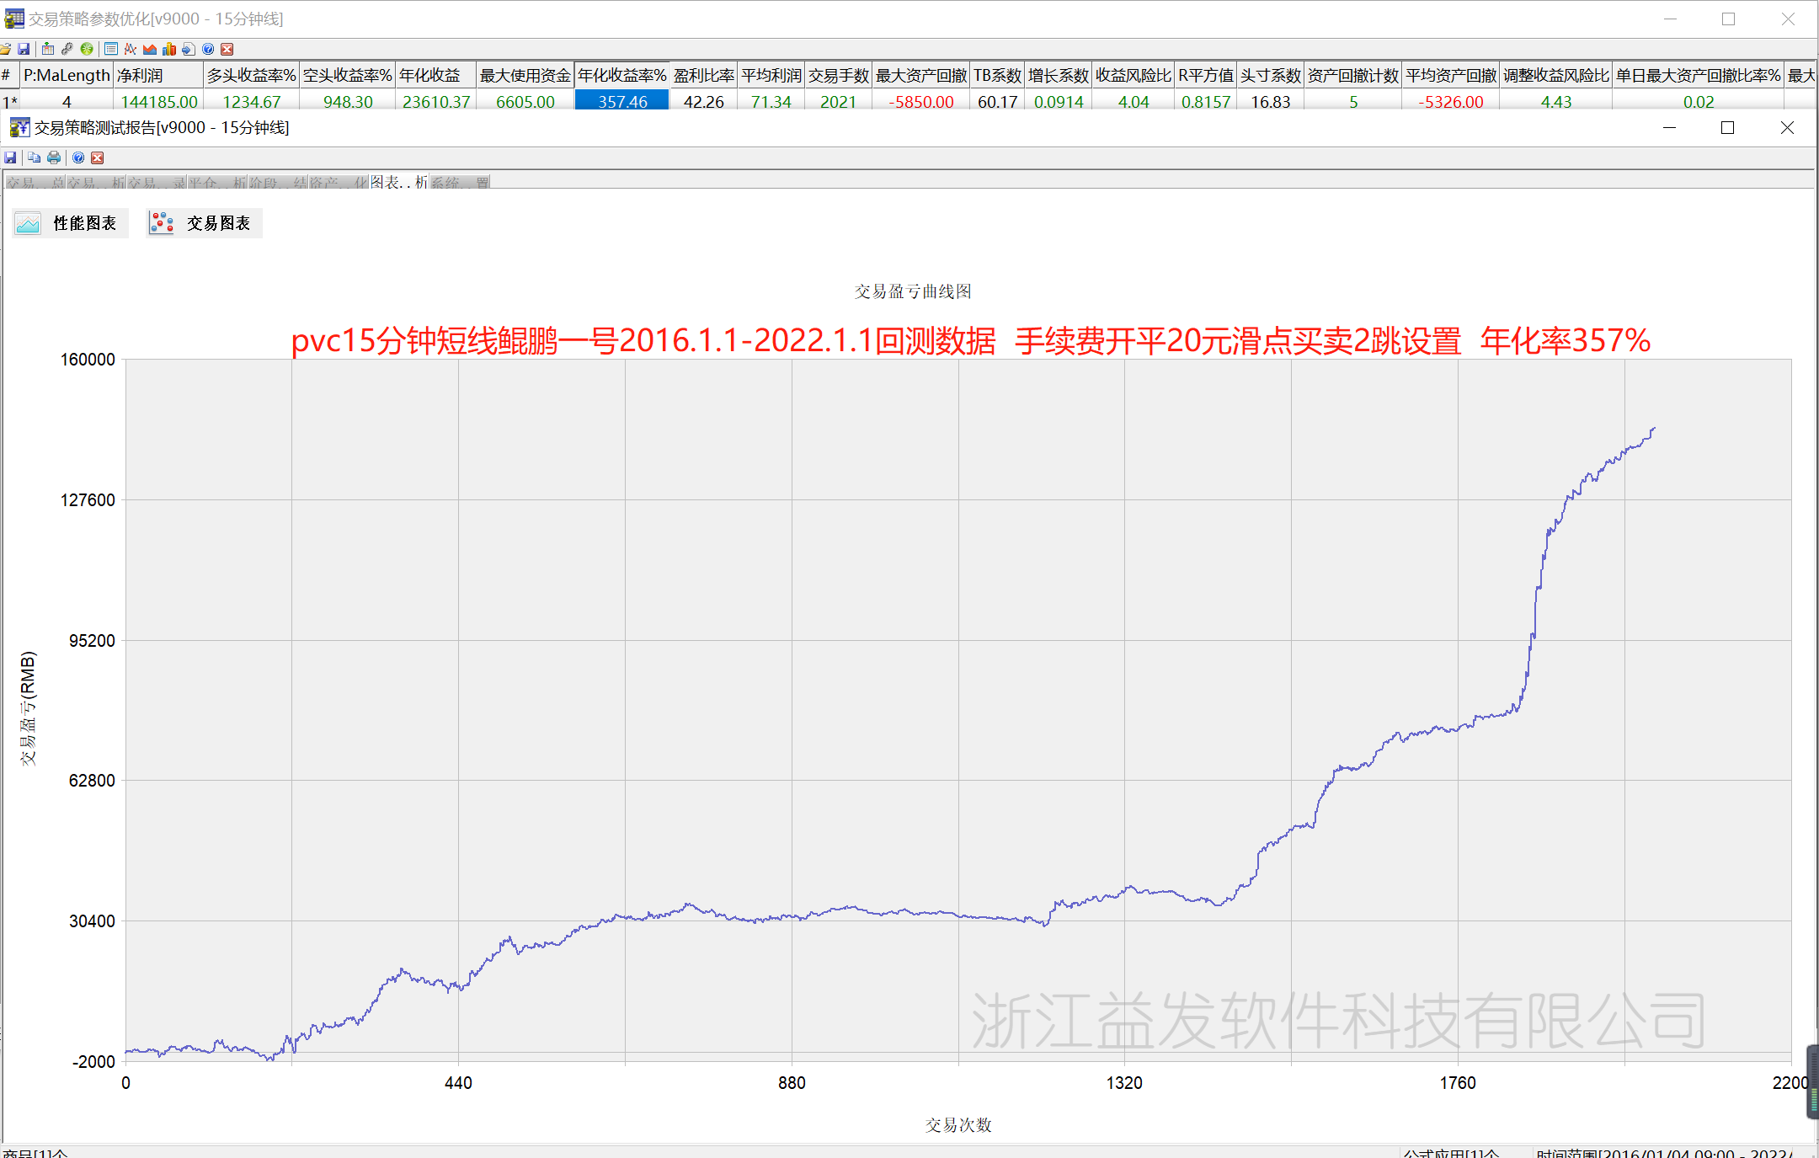The width and height of the screenshot is (1819, 1158).
Task: Click the chain link icon in optimization toolbar
Action: (x=67, y=49)
